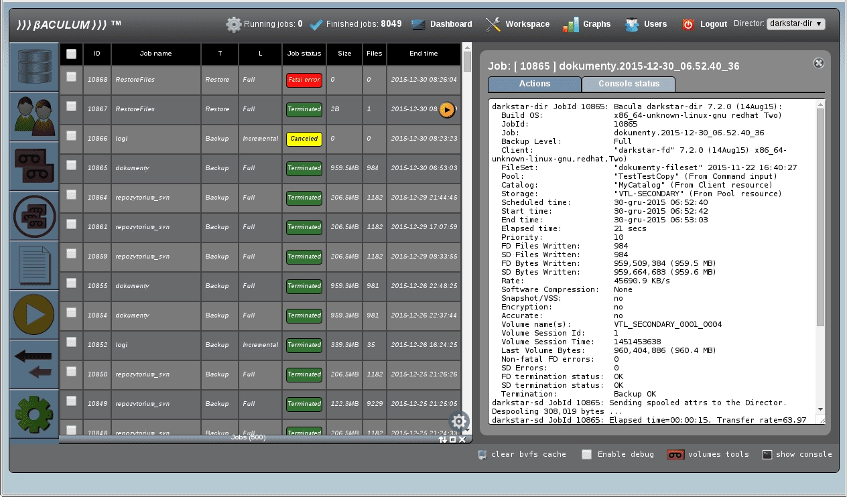Click the clear bvfs cache link
847x497 pixels.
[x=529, y=454]
